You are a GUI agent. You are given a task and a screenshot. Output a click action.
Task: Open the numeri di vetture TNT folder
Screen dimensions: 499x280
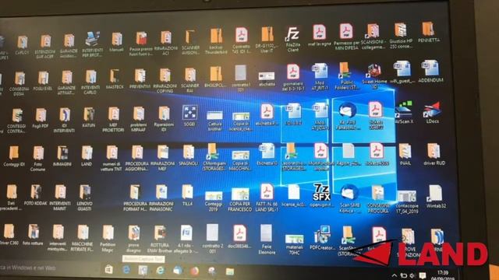click(112, 153)
